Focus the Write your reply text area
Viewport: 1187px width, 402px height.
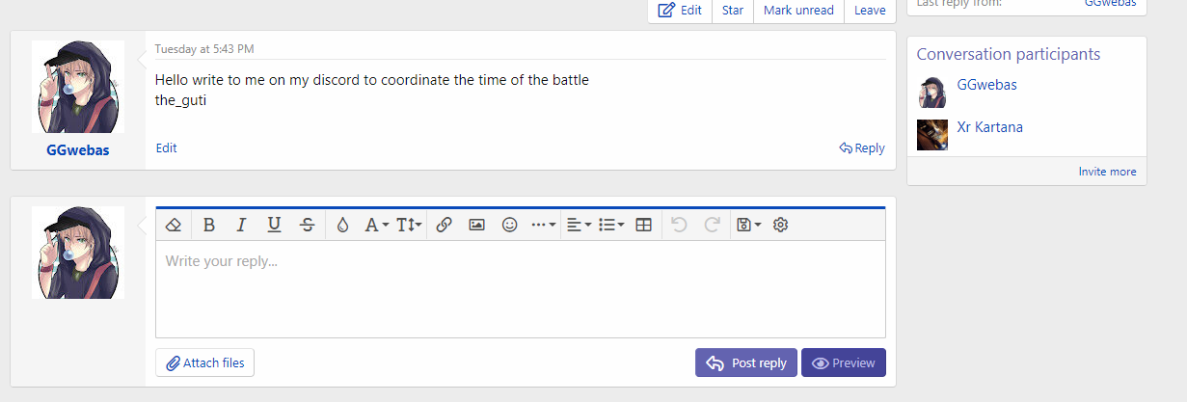[x=520, y=288]
